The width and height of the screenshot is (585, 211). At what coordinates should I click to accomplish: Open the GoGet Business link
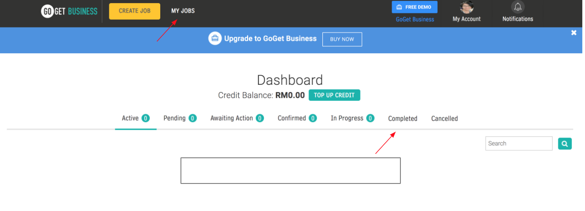point(415,19)
